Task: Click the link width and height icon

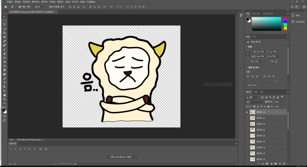Action: pyautogui.click(x=248, y=54)
